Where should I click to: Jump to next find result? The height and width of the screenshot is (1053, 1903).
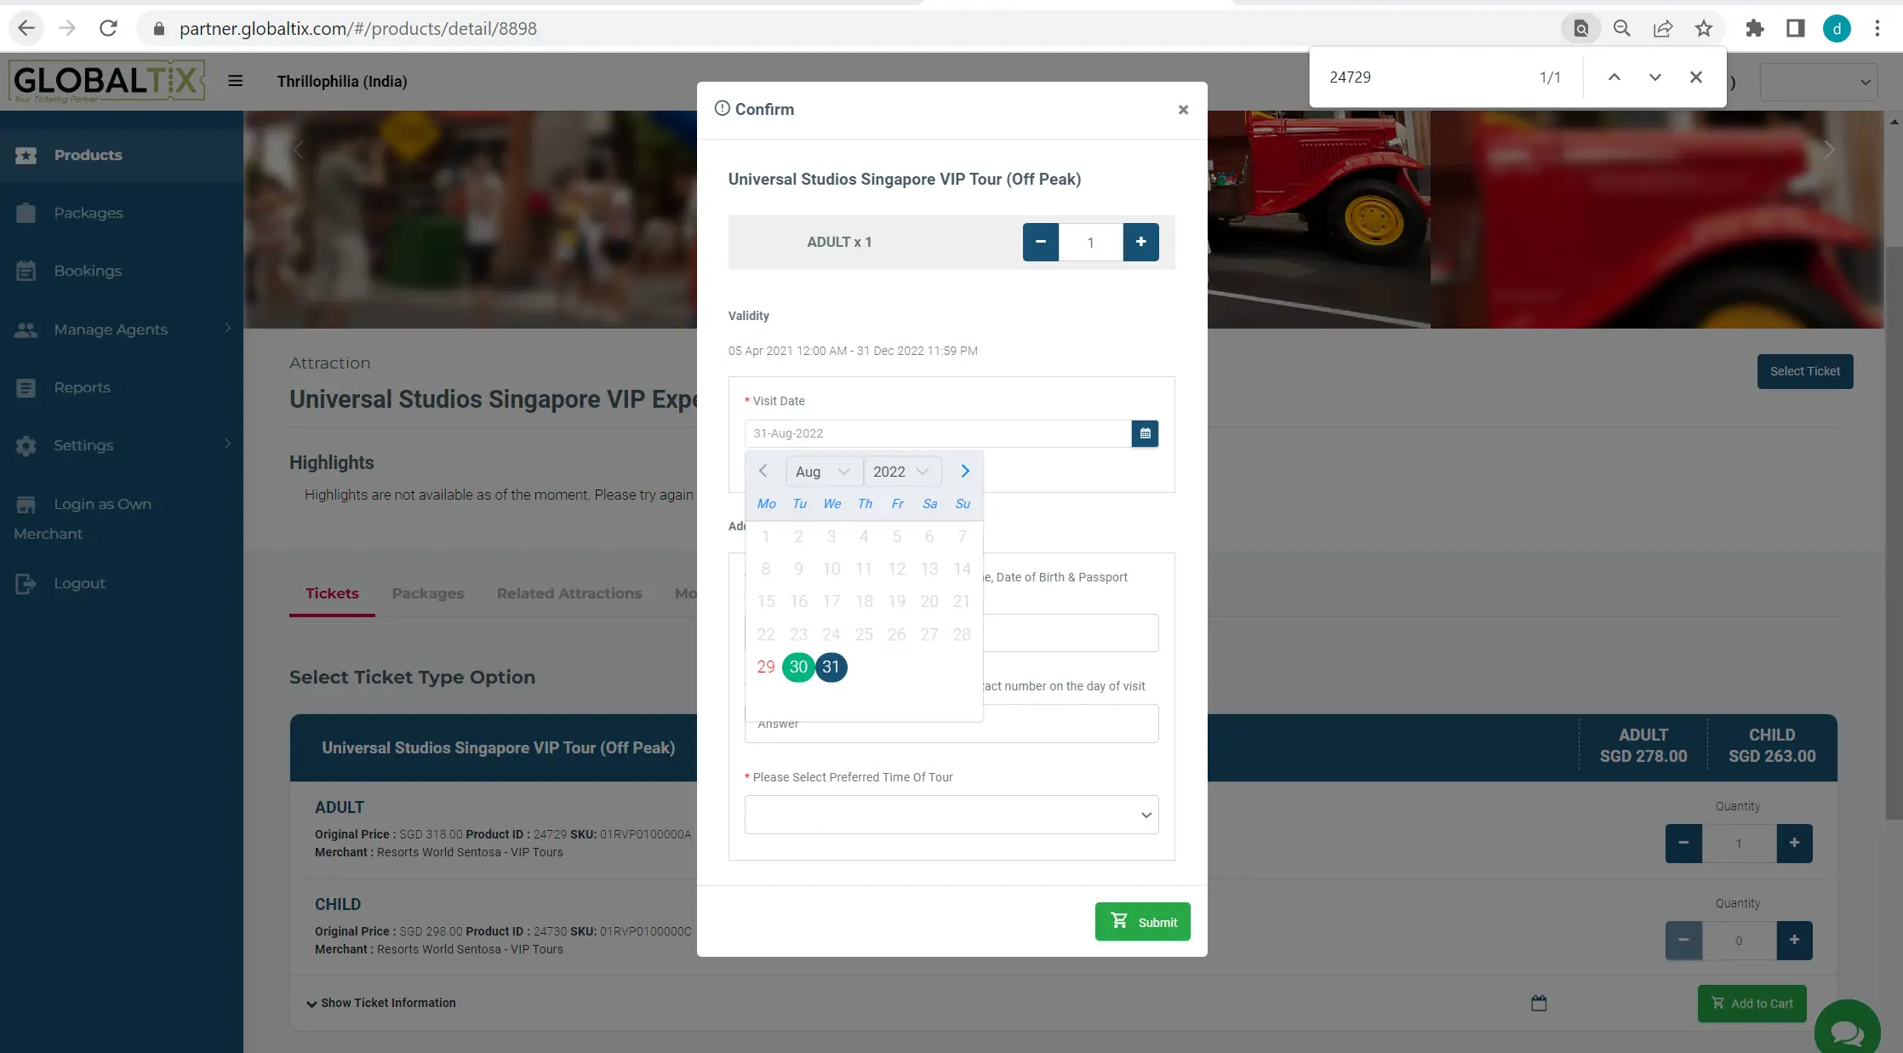(x=1654, y=77)
